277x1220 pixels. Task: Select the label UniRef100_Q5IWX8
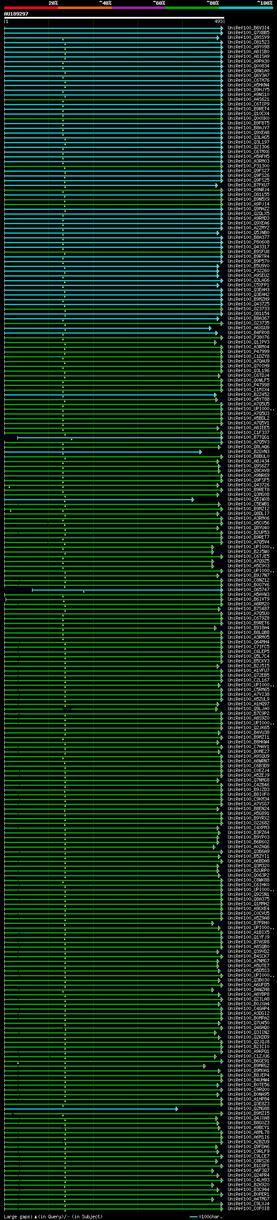tap(248, 499)
